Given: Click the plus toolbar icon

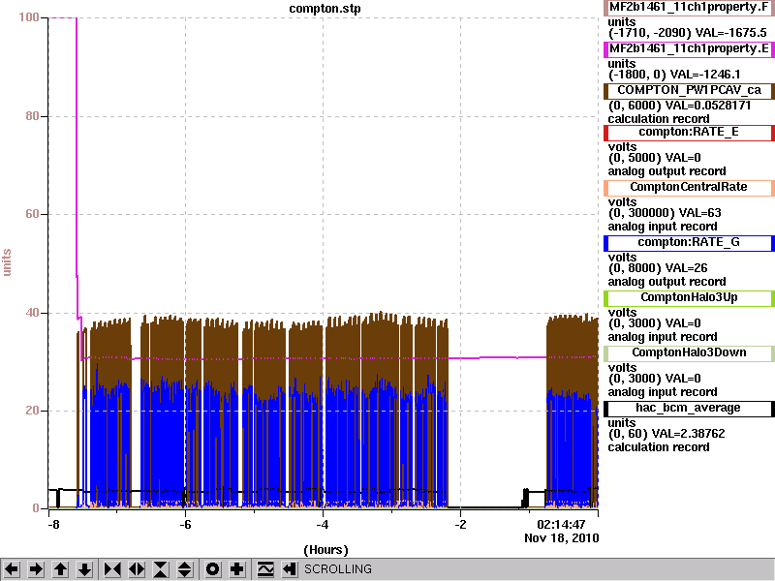Looking at the screenshot, I should click(x=236, y=569).
